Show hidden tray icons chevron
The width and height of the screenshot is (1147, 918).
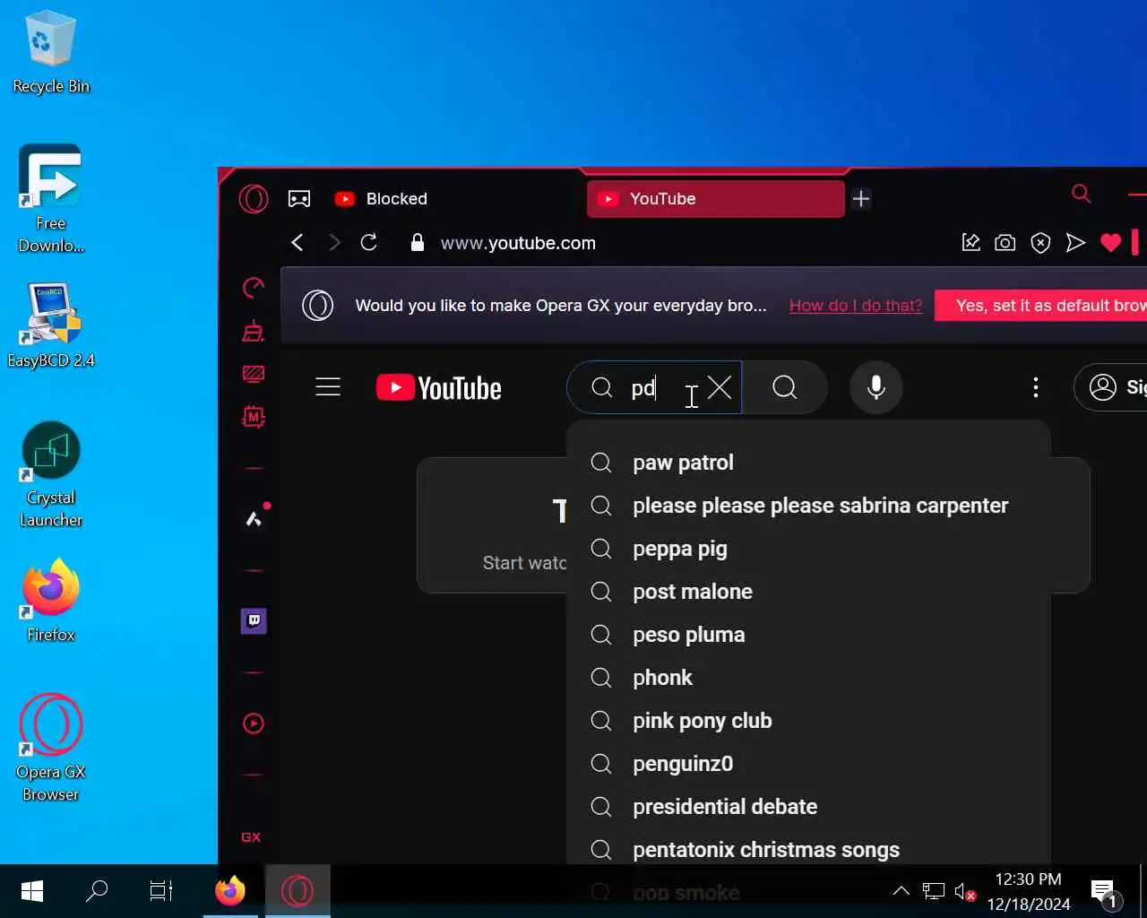[901, 891]
